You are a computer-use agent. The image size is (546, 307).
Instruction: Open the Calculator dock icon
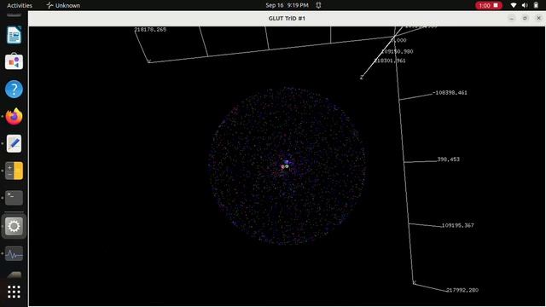click(x=14, y=171)
